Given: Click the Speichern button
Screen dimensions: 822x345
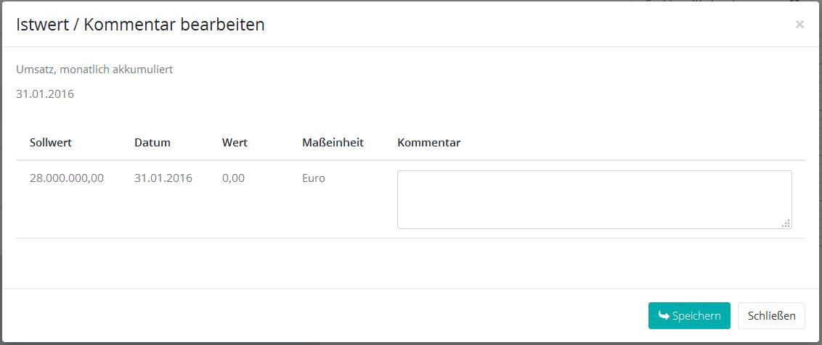Looking at the screenshot, I should [689, 316].
